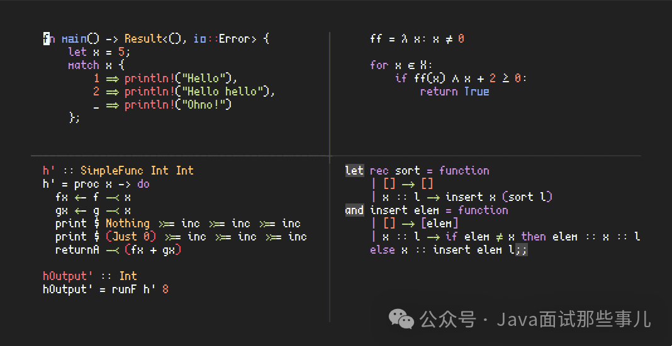Image resolution: width=672 pixels, height=346 pixels.
Task: Select the line 'let x = 5;'
Action: click(99, 52)
